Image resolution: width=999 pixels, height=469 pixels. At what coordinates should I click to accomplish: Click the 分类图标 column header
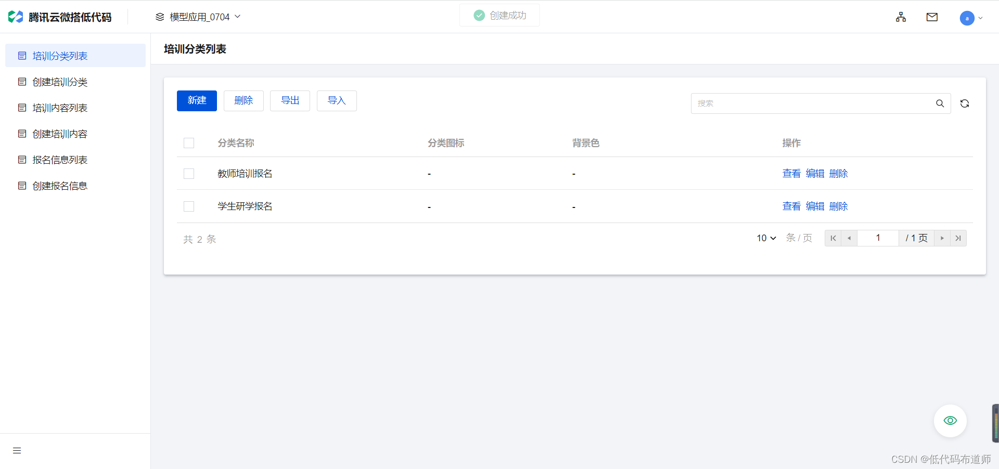coord(446,143)
